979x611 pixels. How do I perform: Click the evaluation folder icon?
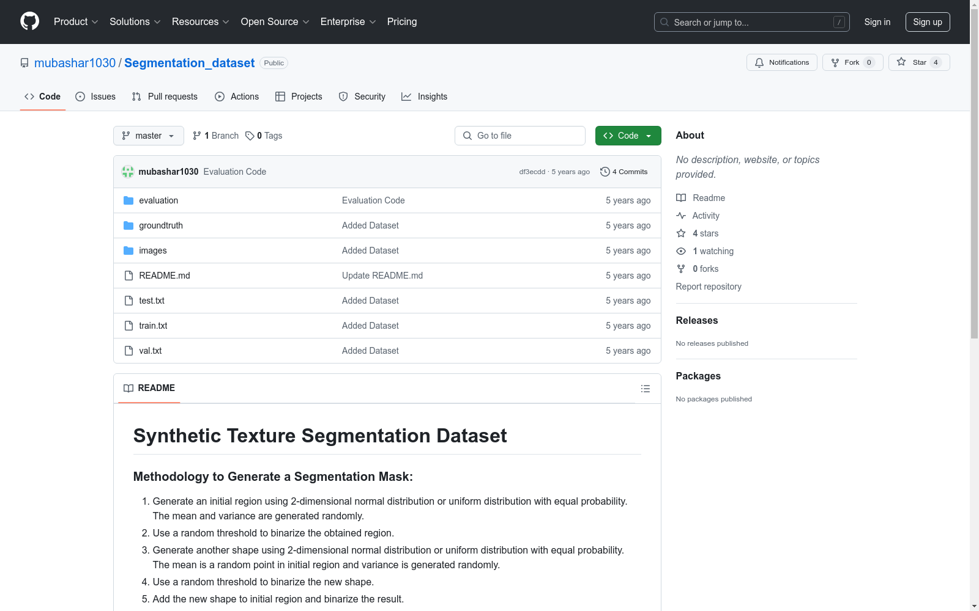coord(128,200)
